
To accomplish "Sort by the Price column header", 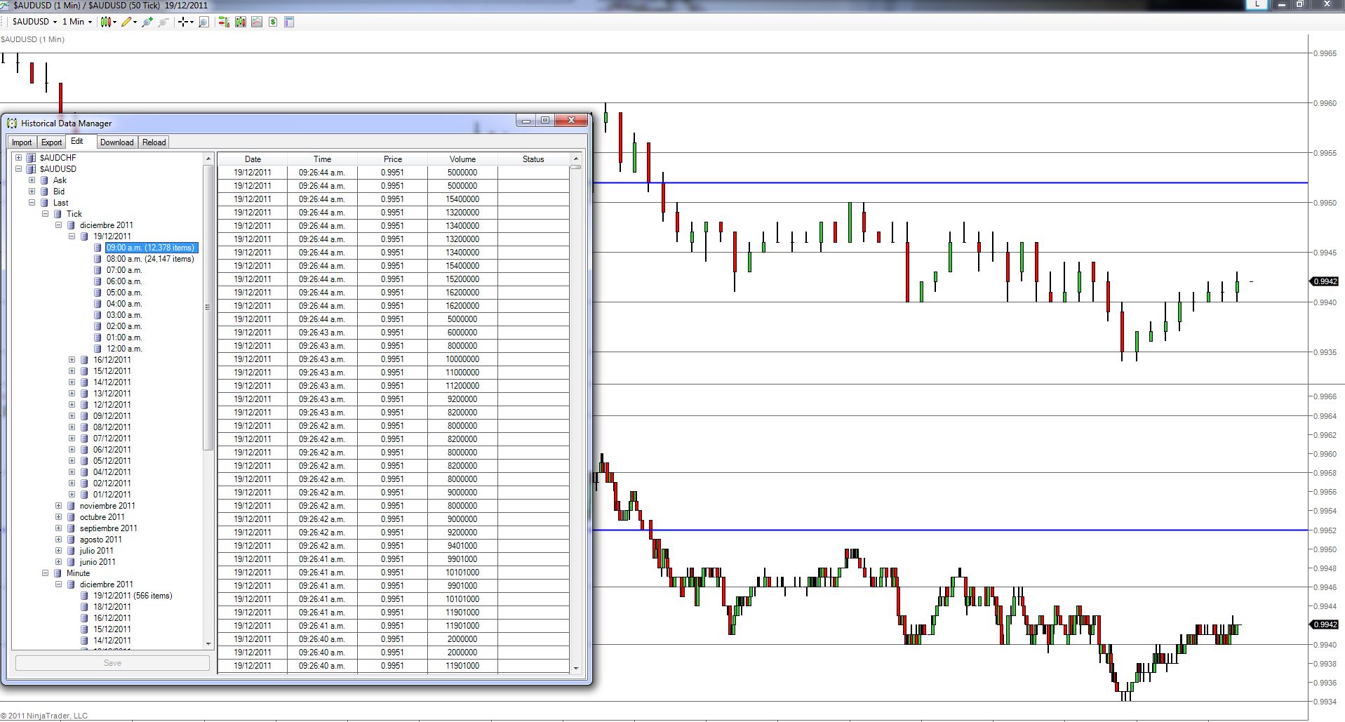I will pyautogui.click(x=393, y=159).
